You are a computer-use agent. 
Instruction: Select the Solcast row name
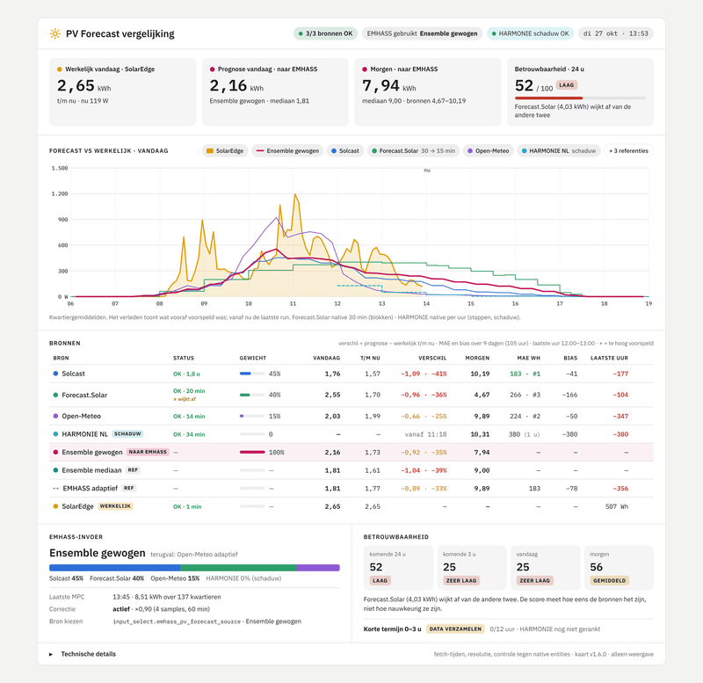(73, 374)
